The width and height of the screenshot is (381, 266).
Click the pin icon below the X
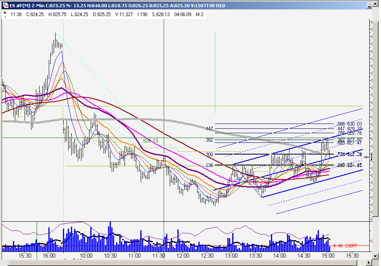5,16
